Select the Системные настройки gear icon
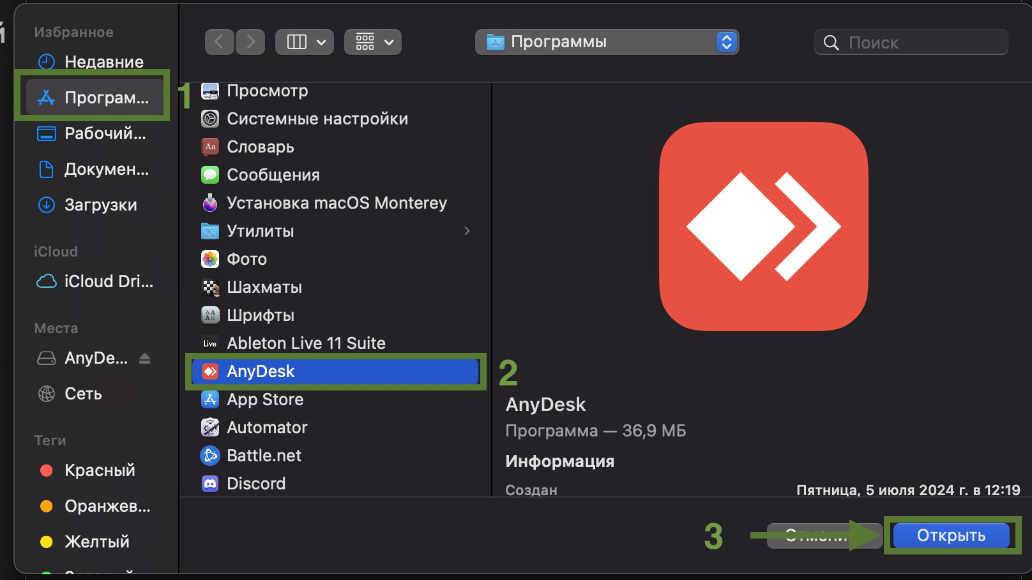 (210, 119)
